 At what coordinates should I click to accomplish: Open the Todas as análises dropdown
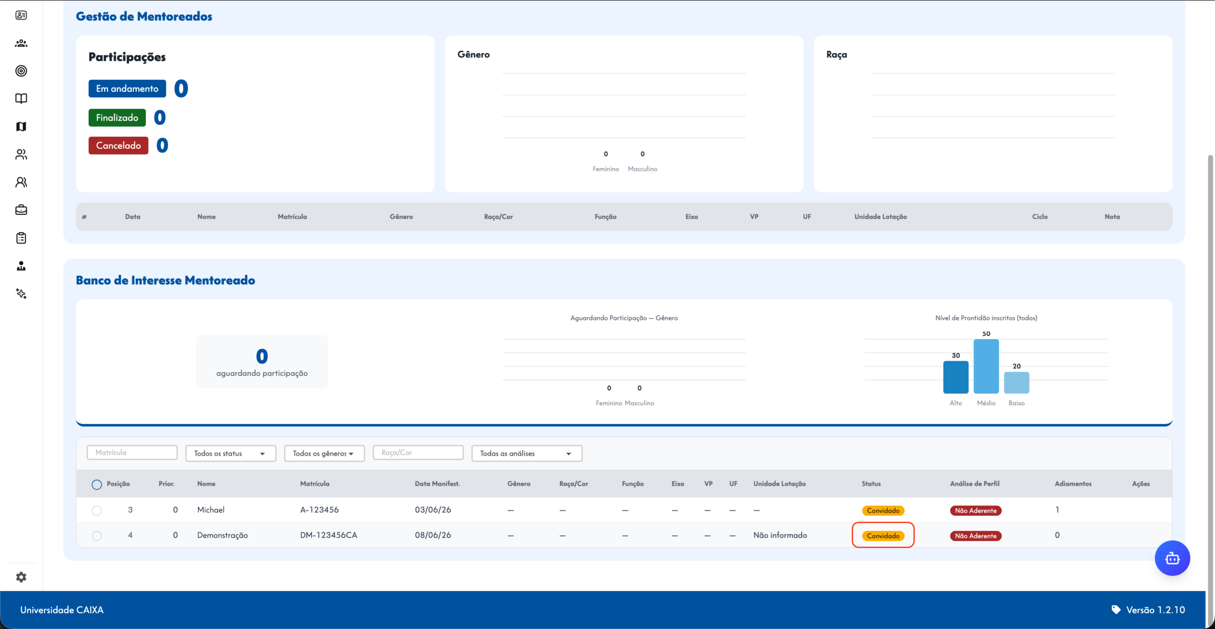527,453
